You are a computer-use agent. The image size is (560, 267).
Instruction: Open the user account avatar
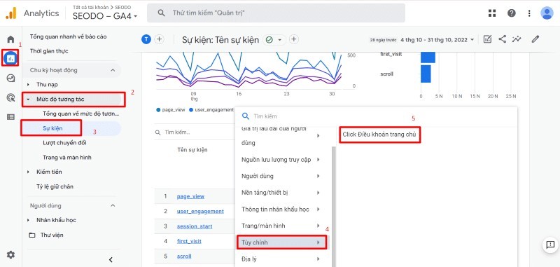tap(547, 13)
